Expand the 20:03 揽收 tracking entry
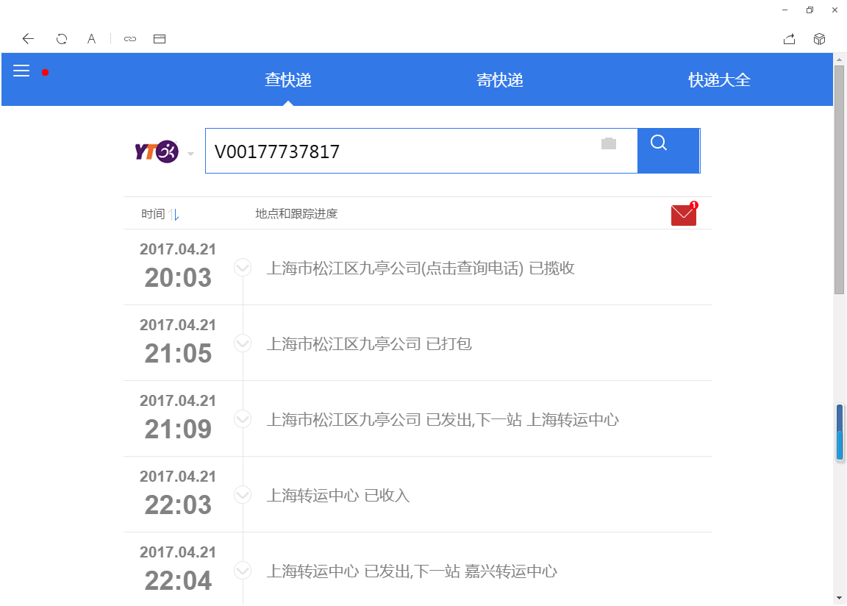This screenshot has height=606, width=847. (243, 268)
